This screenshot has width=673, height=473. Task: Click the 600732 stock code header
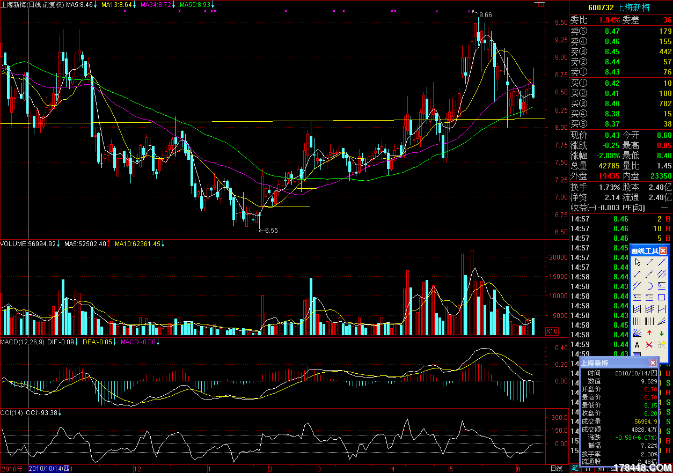pyautogui.click(x=601, y=8)
